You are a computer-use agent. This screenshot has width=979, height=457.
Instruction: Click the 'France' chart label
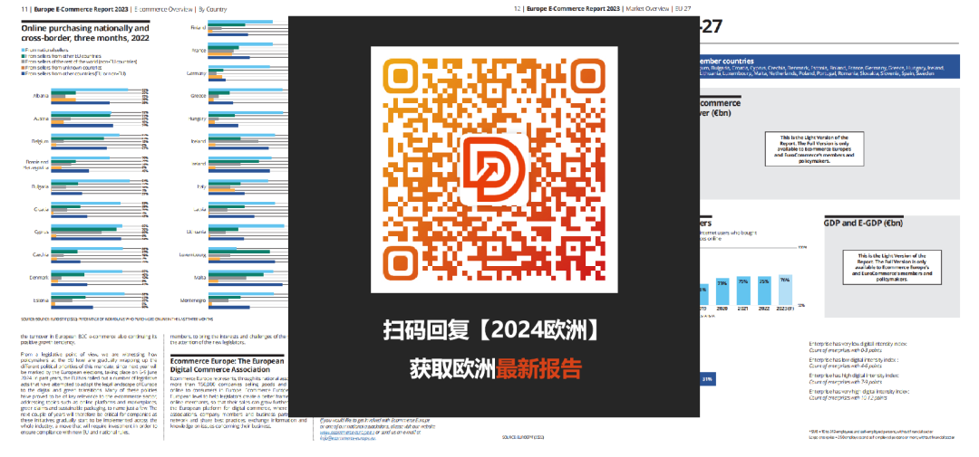tap(198, 51)
